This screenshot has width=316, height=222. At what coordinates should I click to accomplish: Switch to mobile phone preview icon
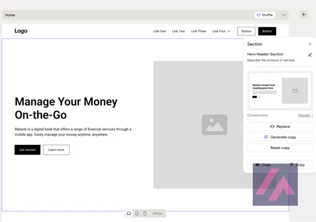click(145, 213)
